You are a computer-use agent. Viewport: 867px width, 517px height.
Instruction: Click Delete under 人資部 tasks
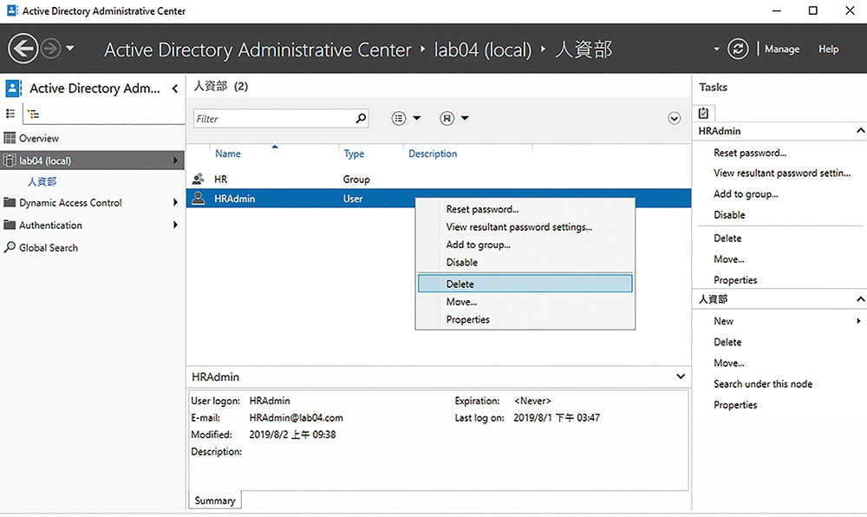(727, 343)
